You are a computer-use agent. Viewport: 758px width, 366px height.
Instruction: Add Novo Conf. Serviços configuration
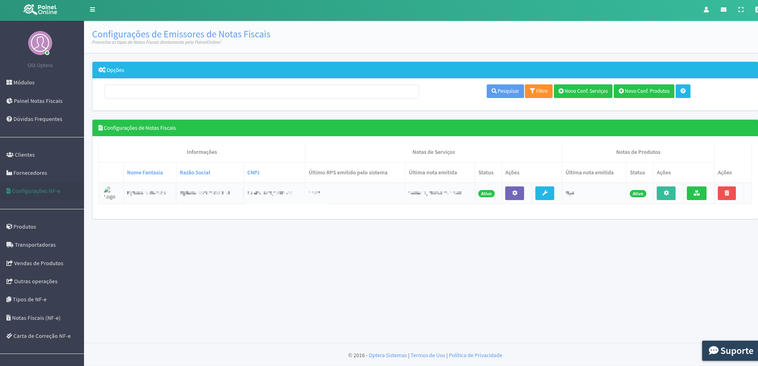(x=583, y=91)
